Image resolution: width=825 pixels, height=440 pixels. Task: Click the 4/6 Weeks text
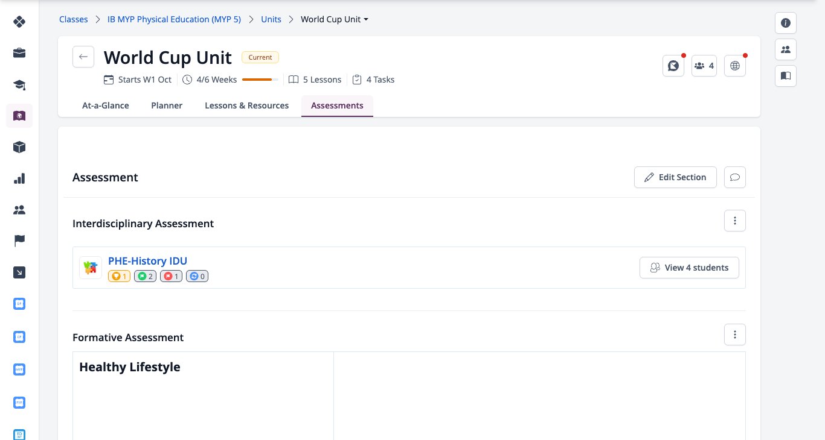tap(217, 80)
